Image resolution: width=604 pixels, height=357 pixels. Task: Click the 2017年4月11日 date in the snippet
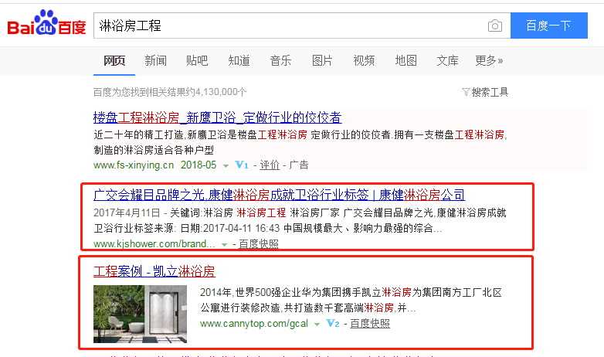pos(127,212)
